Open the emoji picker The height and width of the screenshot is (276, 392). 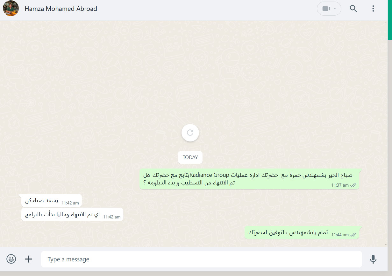11,259
